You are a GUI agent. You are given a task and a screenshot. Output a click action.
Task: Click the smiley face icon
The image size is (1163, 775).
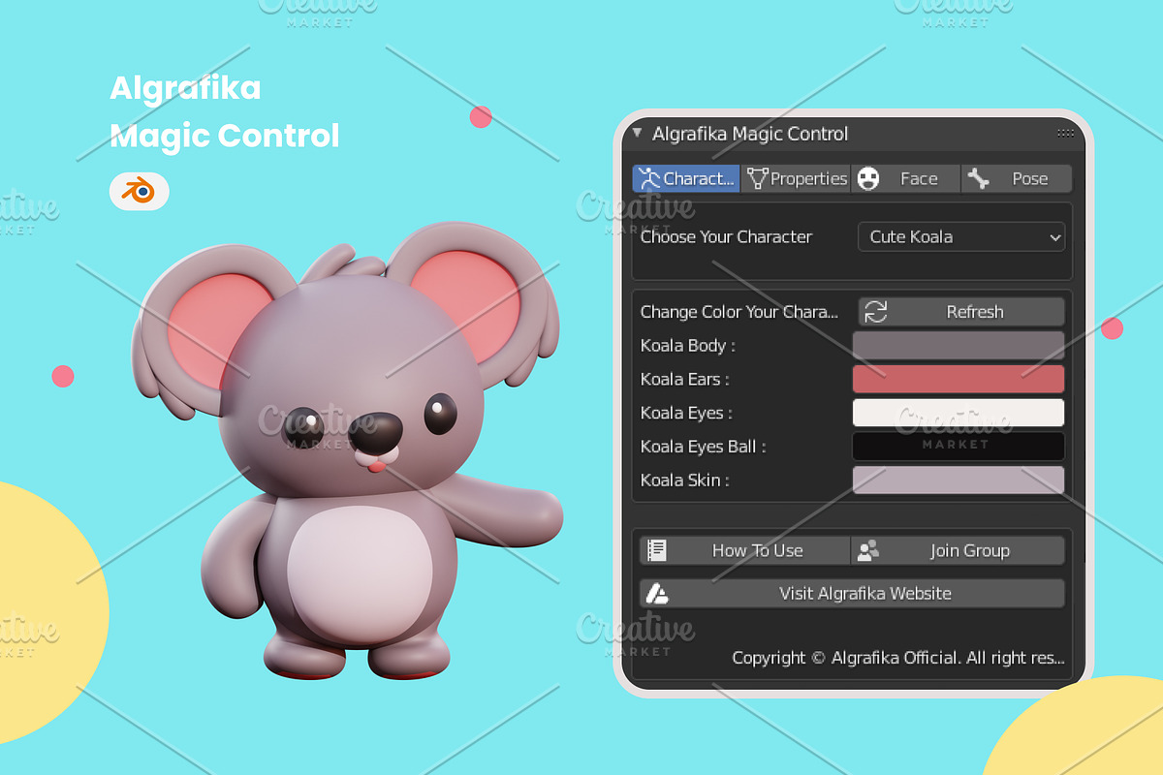tap(868, 178)
